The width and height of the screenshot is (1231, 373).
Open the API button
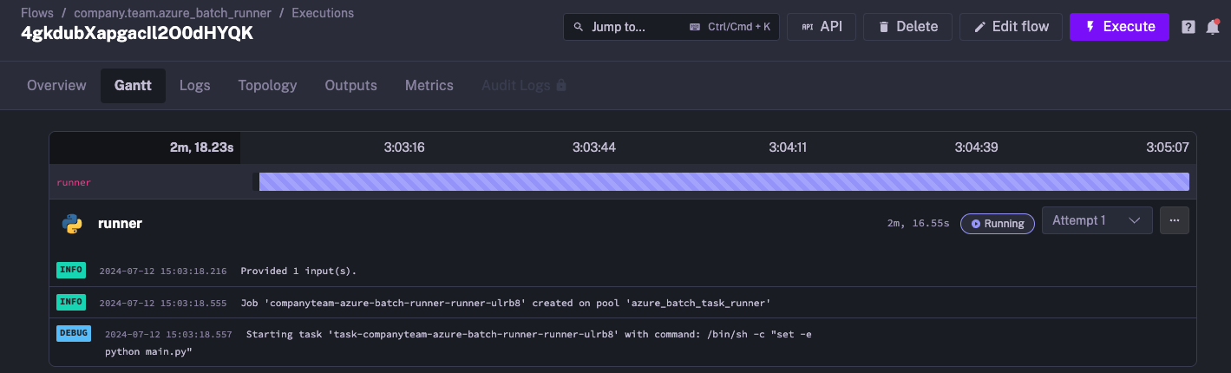821,27
